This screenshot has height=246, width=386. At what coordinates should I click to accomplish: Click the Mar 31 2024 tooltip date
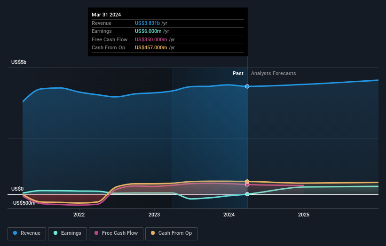[x=106, y=15]
